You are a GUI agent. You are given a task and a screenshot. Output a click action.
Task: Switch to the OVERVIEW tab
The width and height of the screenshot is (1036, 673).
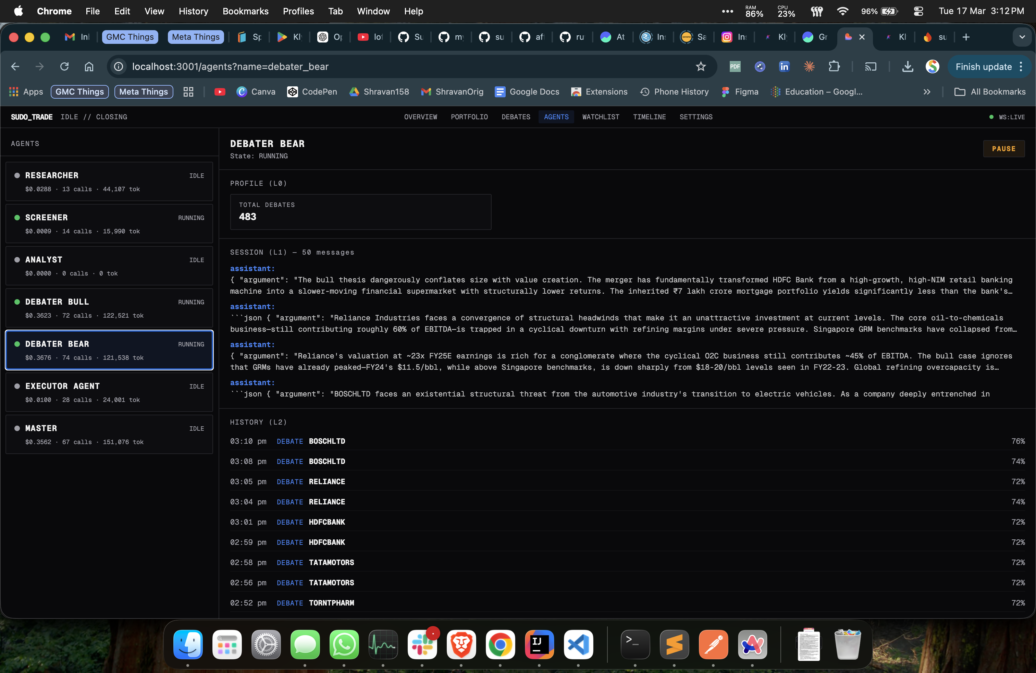pos(420,117)
